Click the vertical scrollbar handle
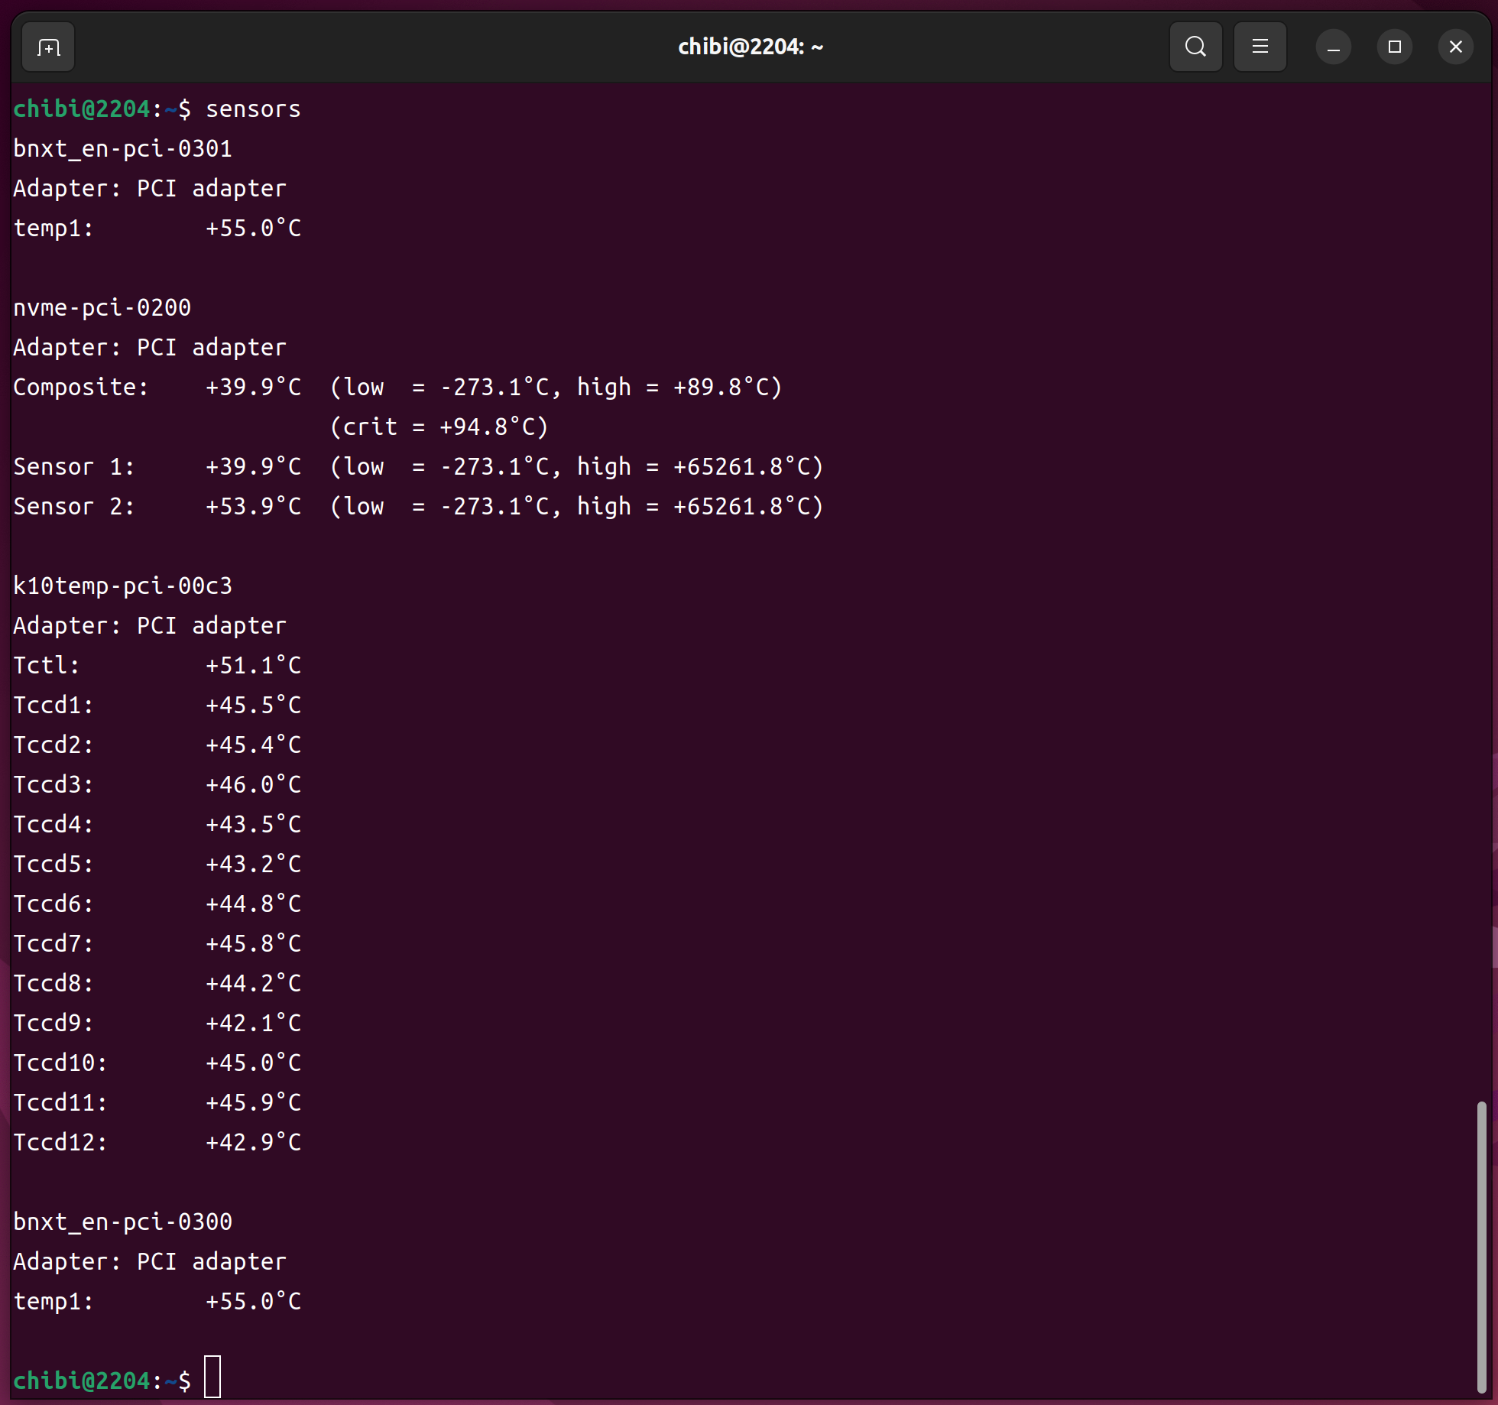 1480,1246
